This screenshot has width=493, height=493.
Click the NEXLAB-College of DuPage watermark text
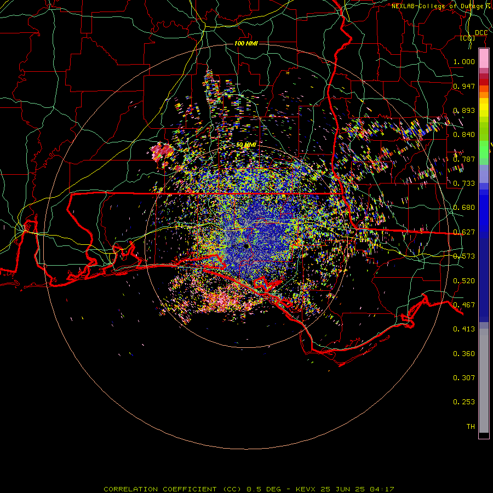[442, 6]
